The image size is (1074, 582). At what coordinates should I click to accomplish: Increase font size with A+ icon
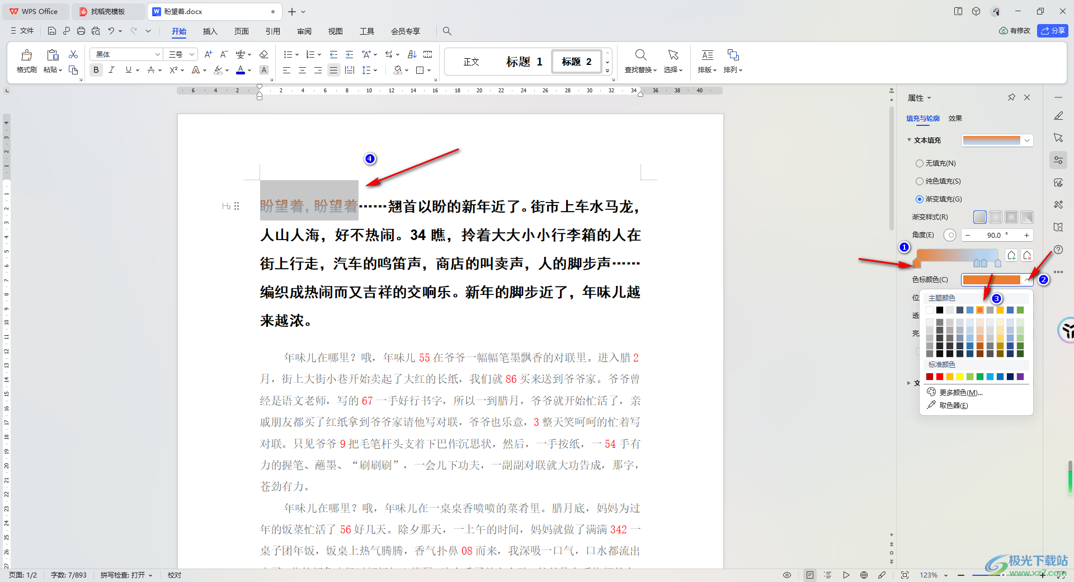click(x=208, y=54)
